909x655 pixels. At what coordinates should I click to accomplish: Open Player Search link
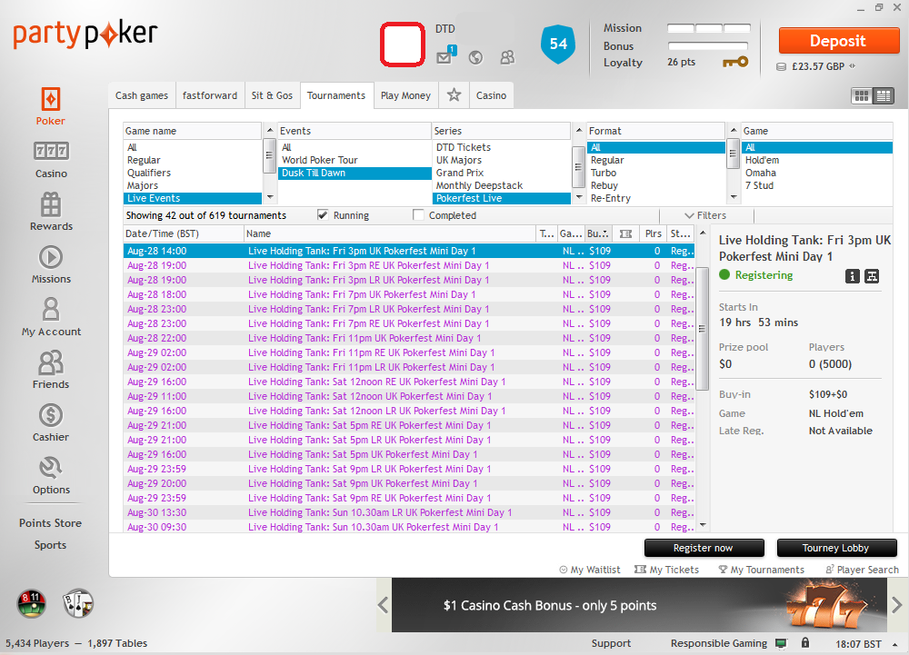pos(862,570)
